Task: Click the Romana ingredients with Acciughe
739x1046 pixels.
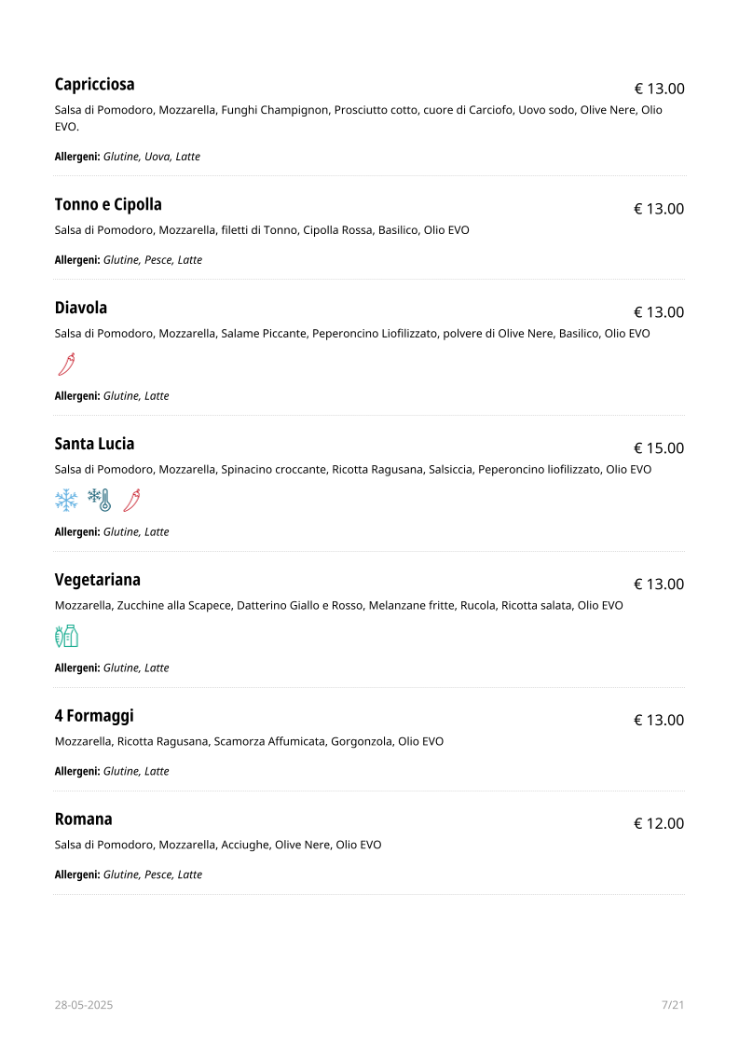Action: [218, 846]
